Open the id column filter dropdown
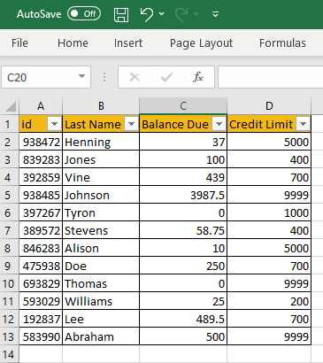 pos(54,124)
